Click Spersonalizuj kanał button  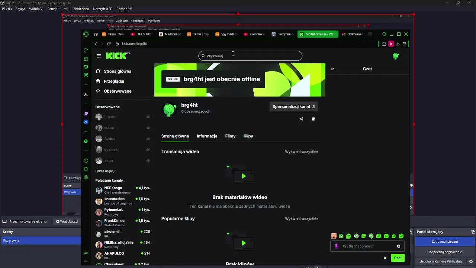click(x=293, y=106)
